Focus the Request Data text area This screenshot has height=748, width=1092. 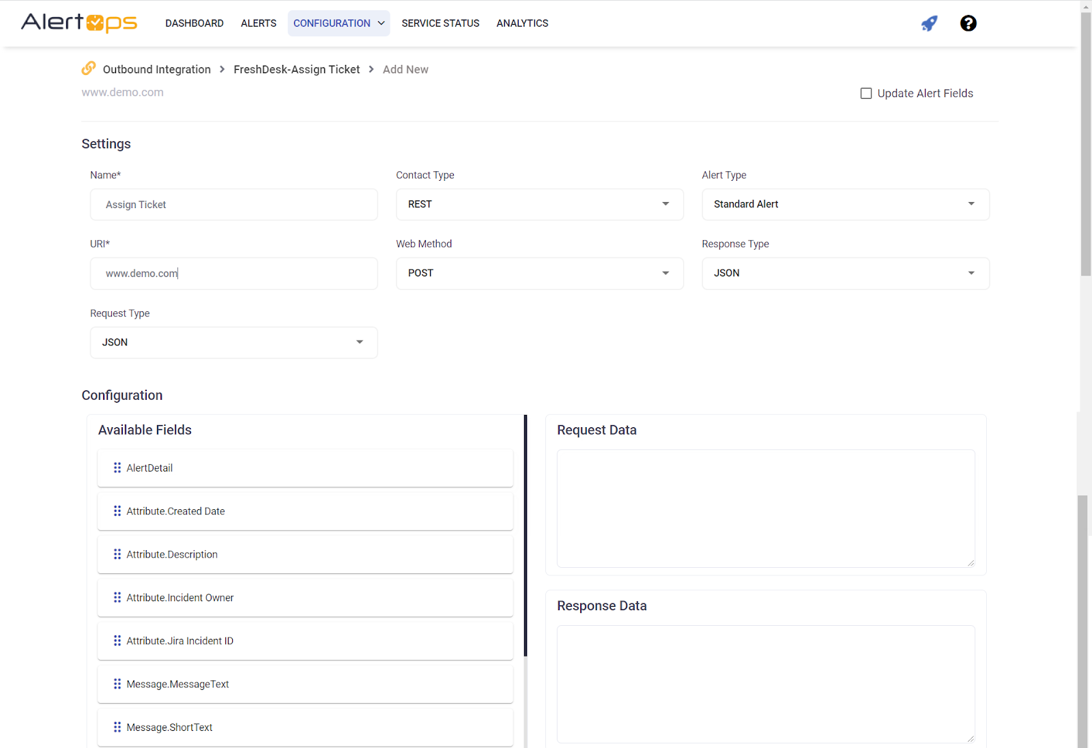765,508
